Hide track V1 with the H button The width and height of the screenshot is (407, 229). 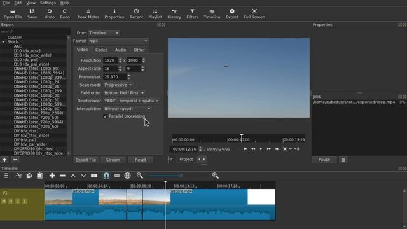tap(11, 201)
